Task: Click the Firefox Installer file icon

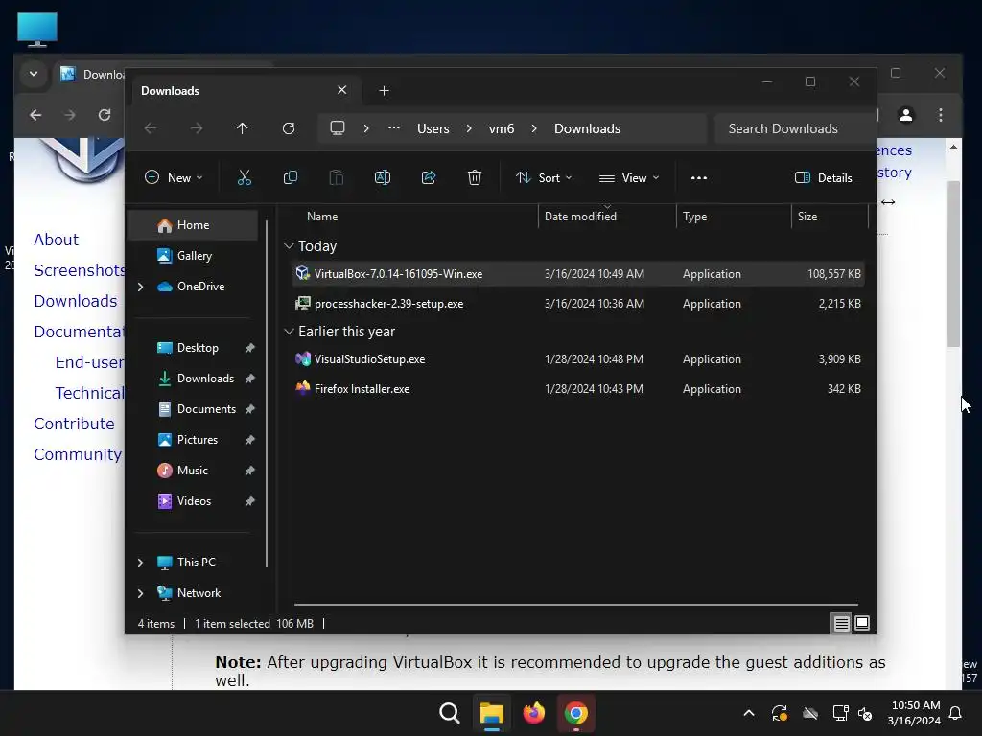Action: coord(303,389)
